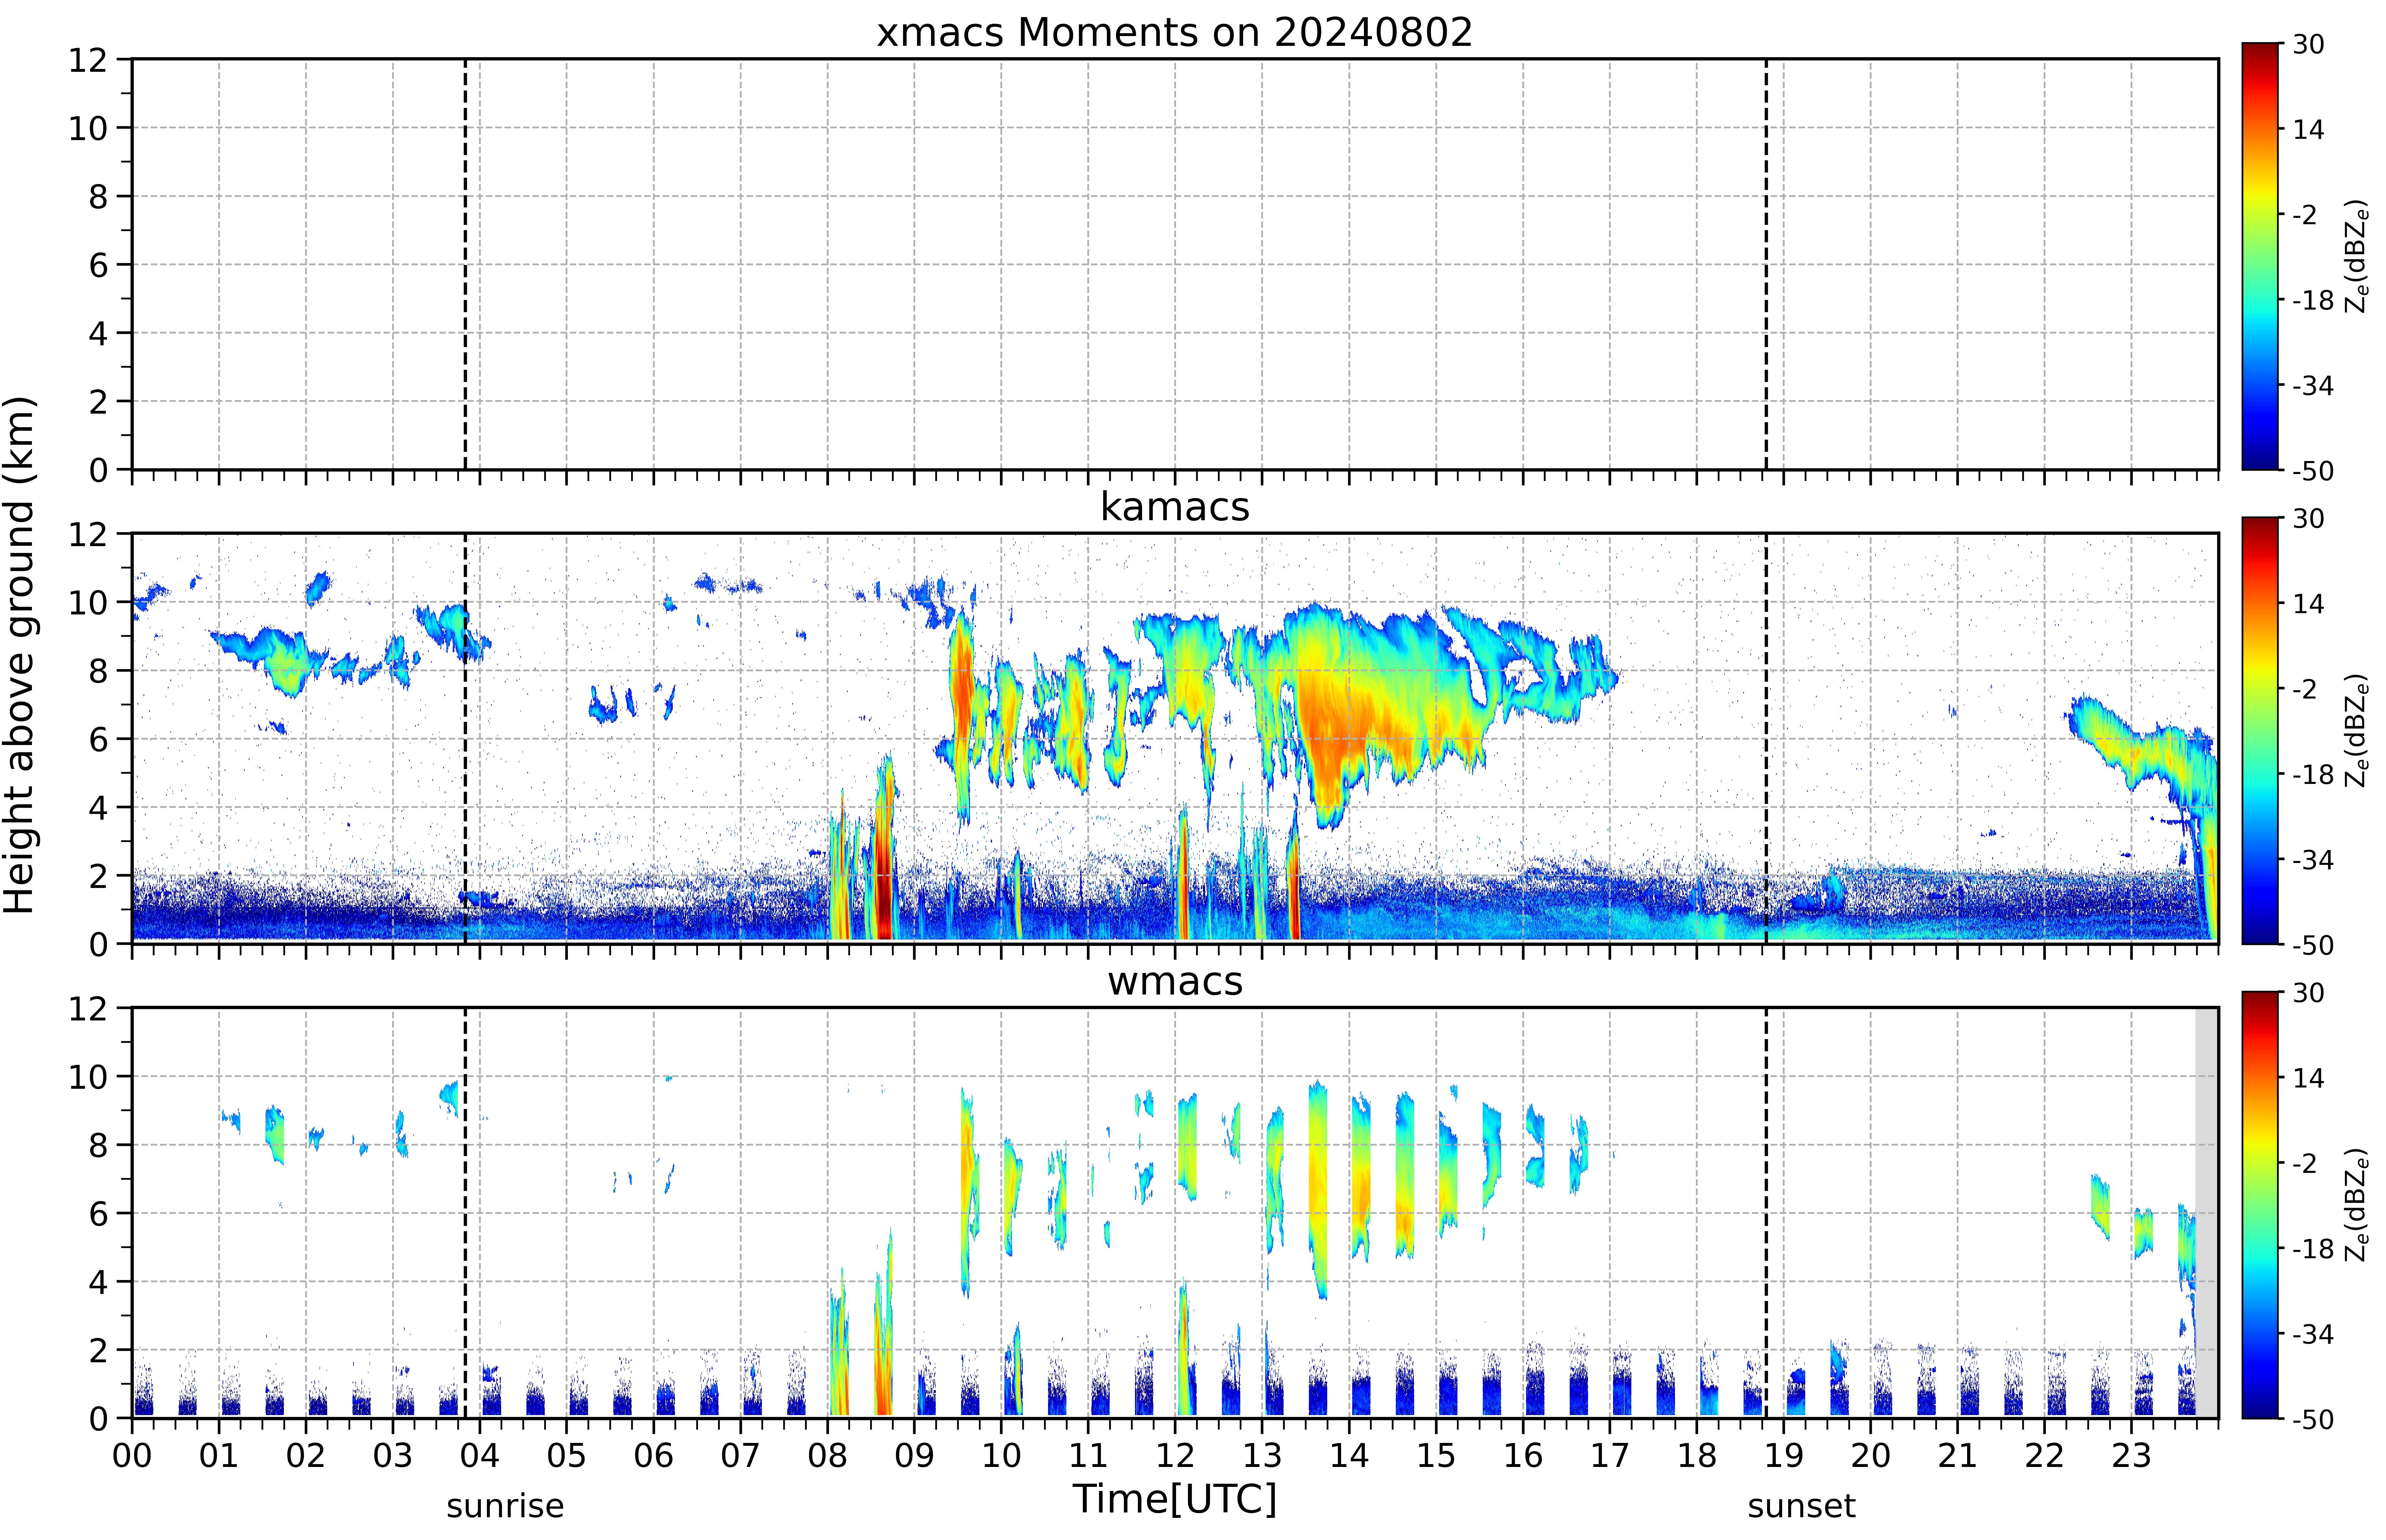2386x1540 pixels.
Task: Click the sunrise dashed line in kamacs panel
Action: coord(465,738)
